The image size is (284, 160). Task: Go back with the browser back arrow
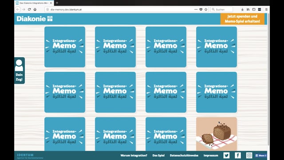click(x=18, y=9)
